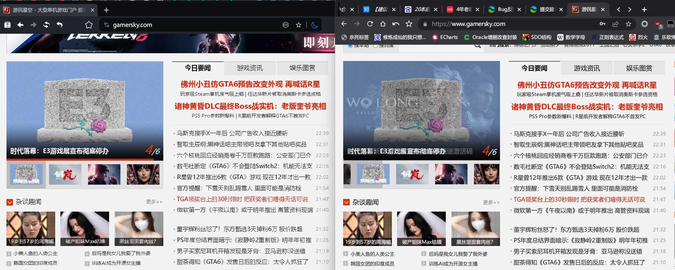The height and width of the screenshot is (270, 675).
Task: Open the 数学字母 bookmark
Action: click(571, 37)
